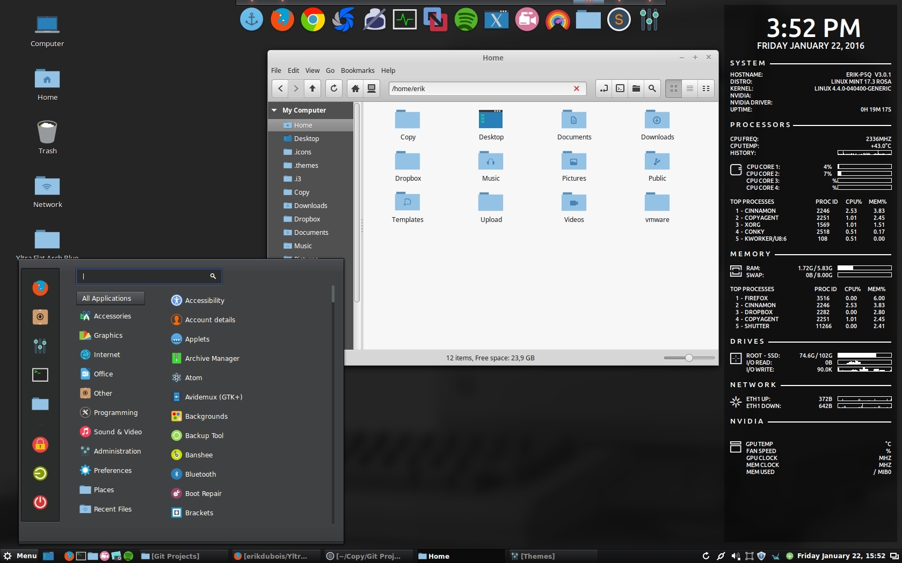The image size is (902, 563).
Task: Open mixer settings icon in top dock
Action: pyautogui.click(x=649, y=20)
